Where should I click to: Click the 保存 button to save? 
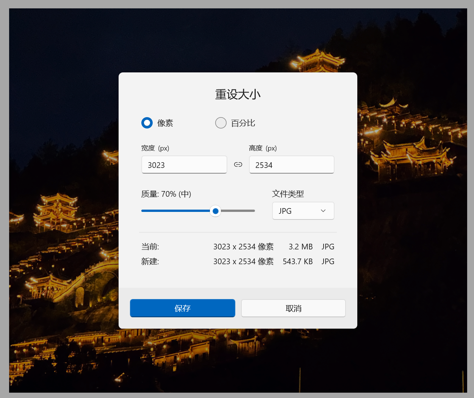click(182, 308)
